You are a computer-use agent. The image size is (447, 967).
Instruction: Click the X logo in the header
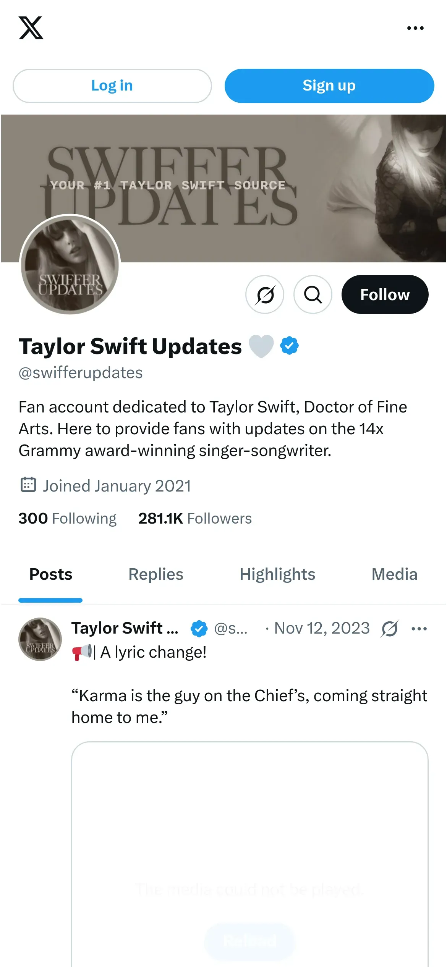coord(31,28)
